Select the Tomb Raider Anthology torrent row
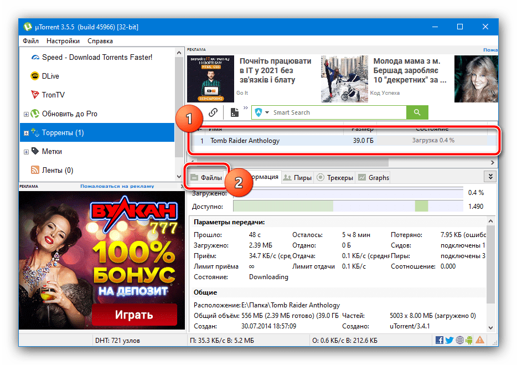517x365 pixels. [x=343, y=141]
